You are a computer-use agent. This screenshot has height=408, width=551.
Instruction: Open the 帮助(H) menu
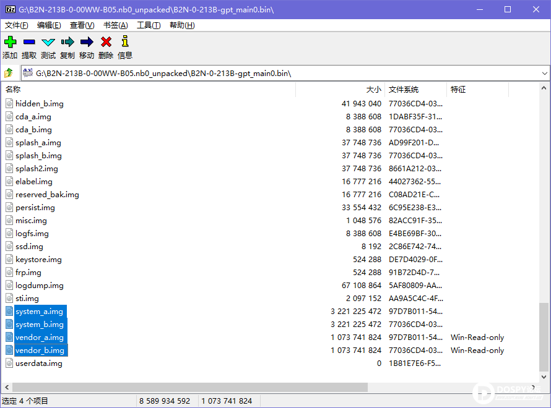(x=182, y=25)
